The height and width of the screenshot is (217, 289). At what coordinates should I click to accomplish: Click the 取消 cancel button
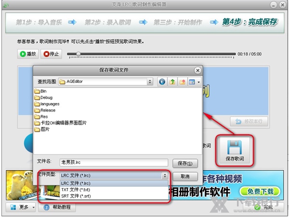(x=185, y=177)
